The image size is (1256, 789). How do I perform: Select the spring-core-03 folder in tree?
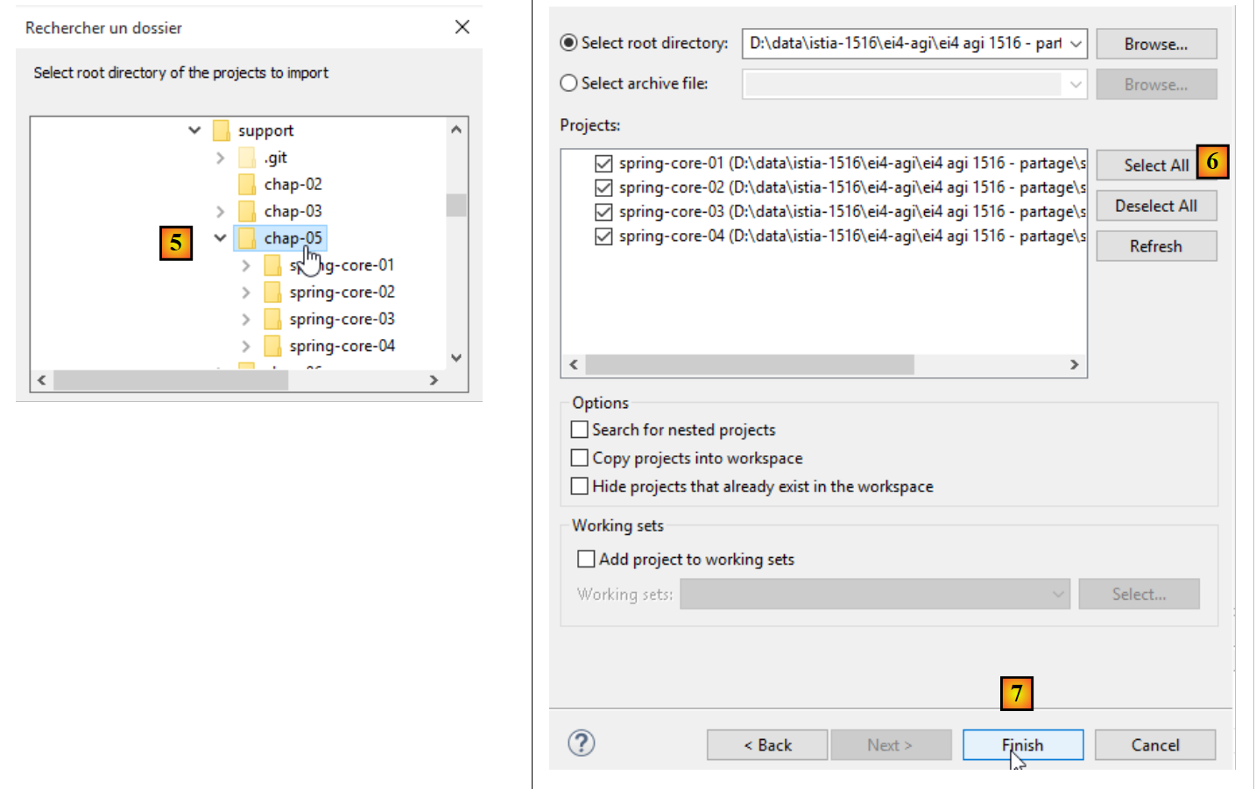pos(342,320)
